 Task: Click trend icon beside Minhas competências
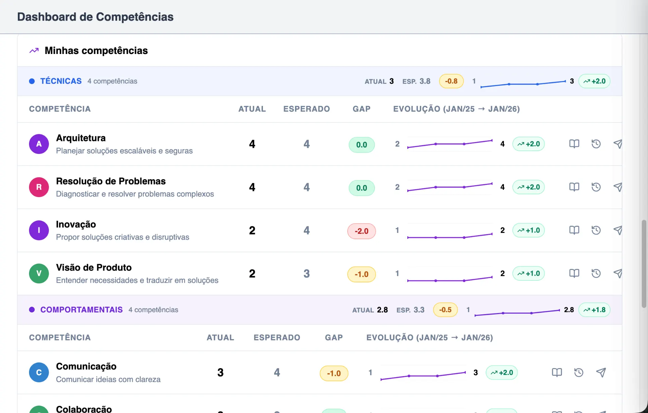click(34, 51)
